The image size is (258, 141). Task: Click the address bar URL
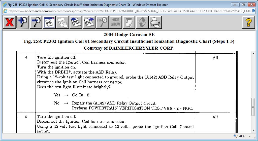(130, 11)
